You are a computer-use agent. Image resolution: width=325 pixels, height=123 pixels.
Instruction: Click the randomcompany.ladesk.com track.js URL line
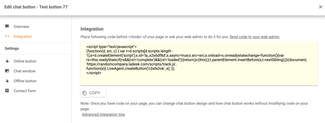[x=131, y=64]
